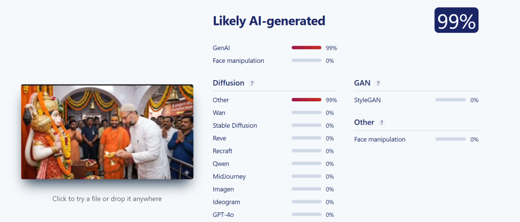
Task: Select the Stable Diffusion row label
Action: tap(235, 126)
